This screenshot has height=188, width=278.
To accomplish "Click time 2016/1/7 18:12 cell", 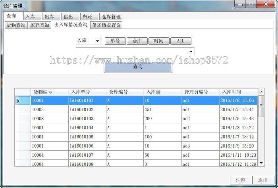I will [238, 137].
